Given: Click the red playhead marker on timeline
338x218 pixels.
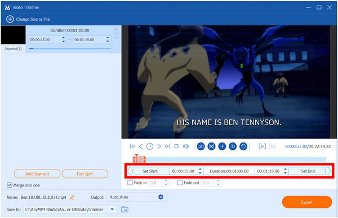Looking at the screenshot, I should tap(136, 155).
